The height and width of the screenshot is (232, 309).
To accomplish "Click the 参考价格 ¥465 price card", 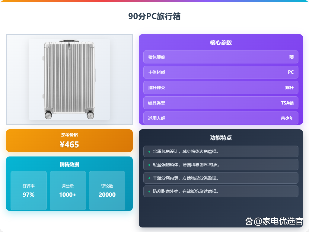I will pos(69,141).
